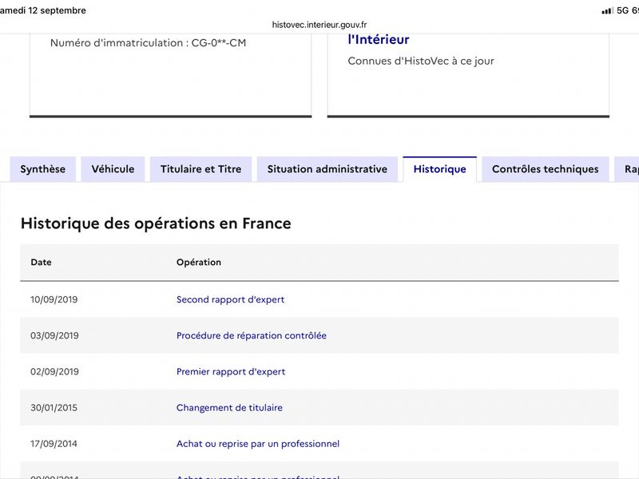Viewport: 639px width, 479px height.
Task: Tap the samedi 12 septembre date in status bar
Action: (x=43, y=10)
